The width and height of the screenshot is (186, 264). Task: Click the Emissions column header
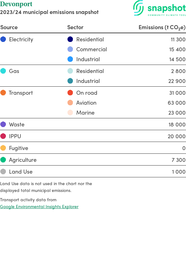pyautogui.click(x=162, y=27)
